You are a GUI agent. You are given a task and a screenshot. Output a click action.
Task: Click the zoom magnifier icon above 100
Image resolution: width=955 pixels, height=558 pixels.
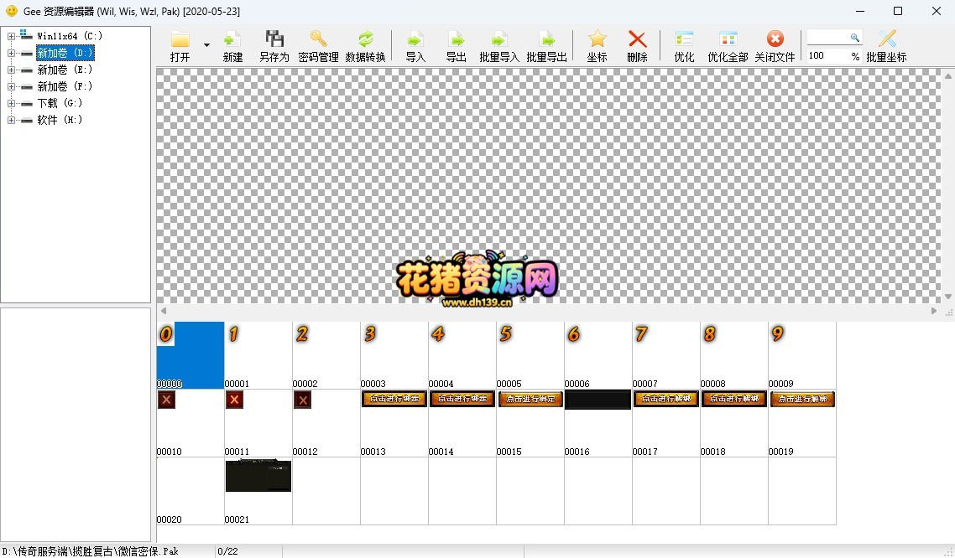click(x=855, y=38)
